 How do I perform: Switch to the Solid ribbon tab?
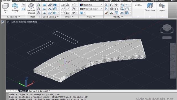click(x=17, y=1)
